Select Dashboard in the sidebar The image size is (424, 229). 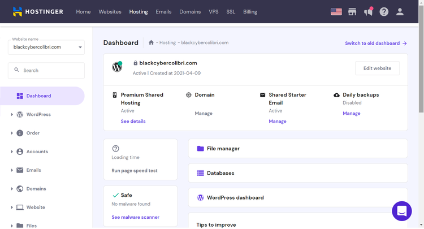tap(42, 96)
